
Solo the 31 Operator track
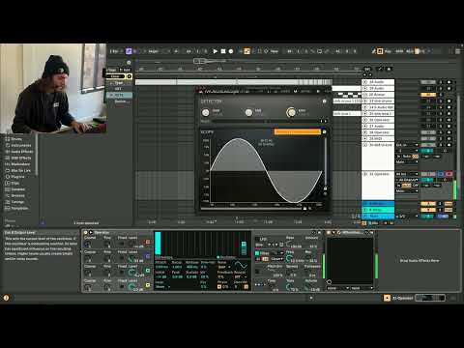tap(440, 174)
